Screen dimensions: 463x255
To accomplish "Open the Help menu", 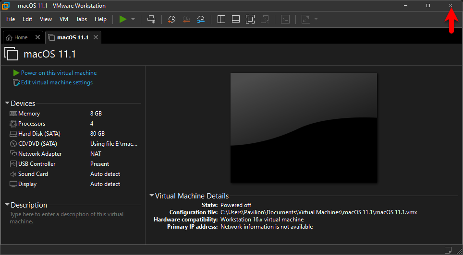I will point(100,19).
